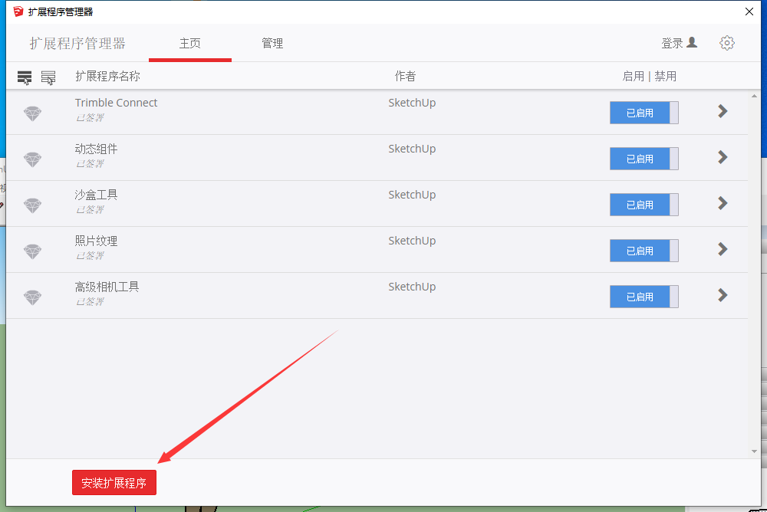Image resolution: width=767 pixels, height=512 pixels.
Task: Click the red 安装扩展程序 button
Action: click(114, 483)
